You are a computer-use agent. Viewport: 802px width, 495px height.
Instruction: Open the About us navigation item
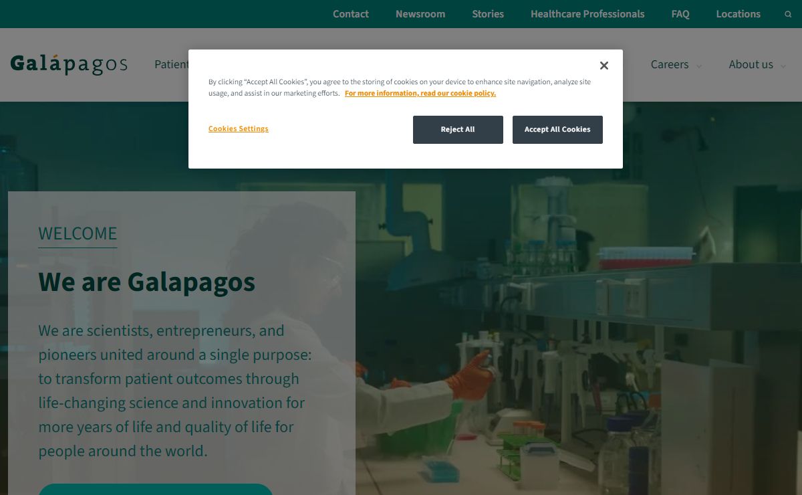click(751, 64)
